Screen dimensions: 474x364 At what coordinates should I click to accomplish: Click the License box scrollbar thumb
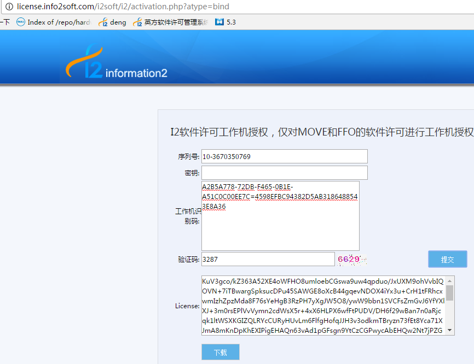click(x=449, y=293)
